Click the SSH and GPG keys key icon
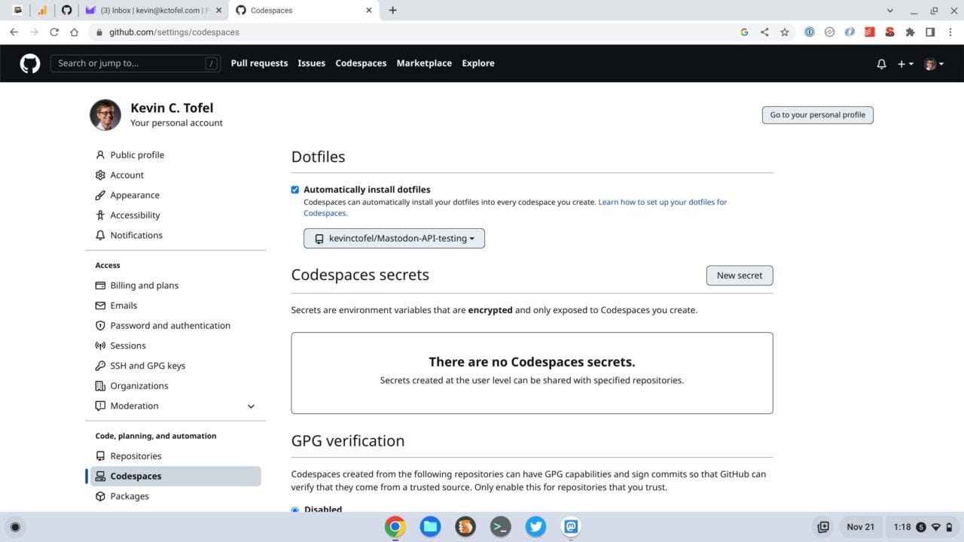 click(x=100, y=366)
